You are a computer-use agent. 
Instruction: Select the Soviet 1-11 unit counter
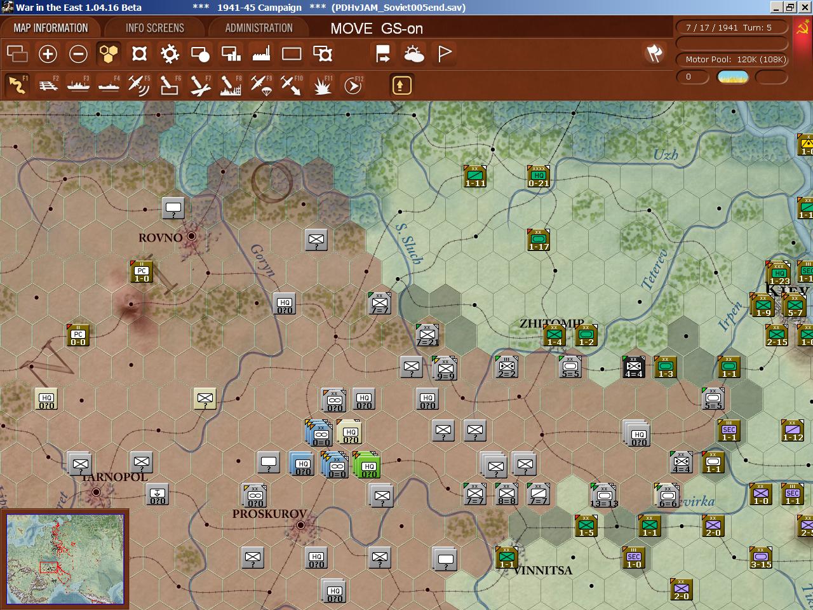[x=475, y=176]
